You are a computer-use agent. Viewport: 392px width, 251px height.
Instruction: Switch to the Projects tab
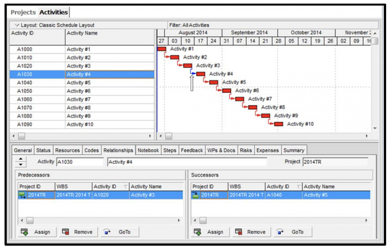[23, 12]
